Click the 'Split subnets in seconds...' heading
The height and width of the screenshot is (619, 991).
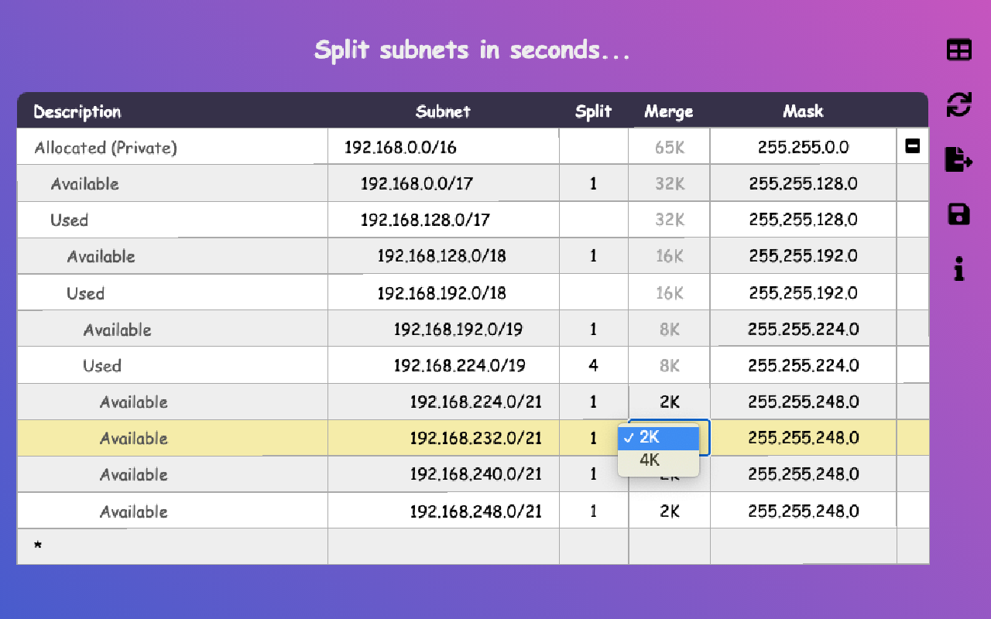point(472,50)
